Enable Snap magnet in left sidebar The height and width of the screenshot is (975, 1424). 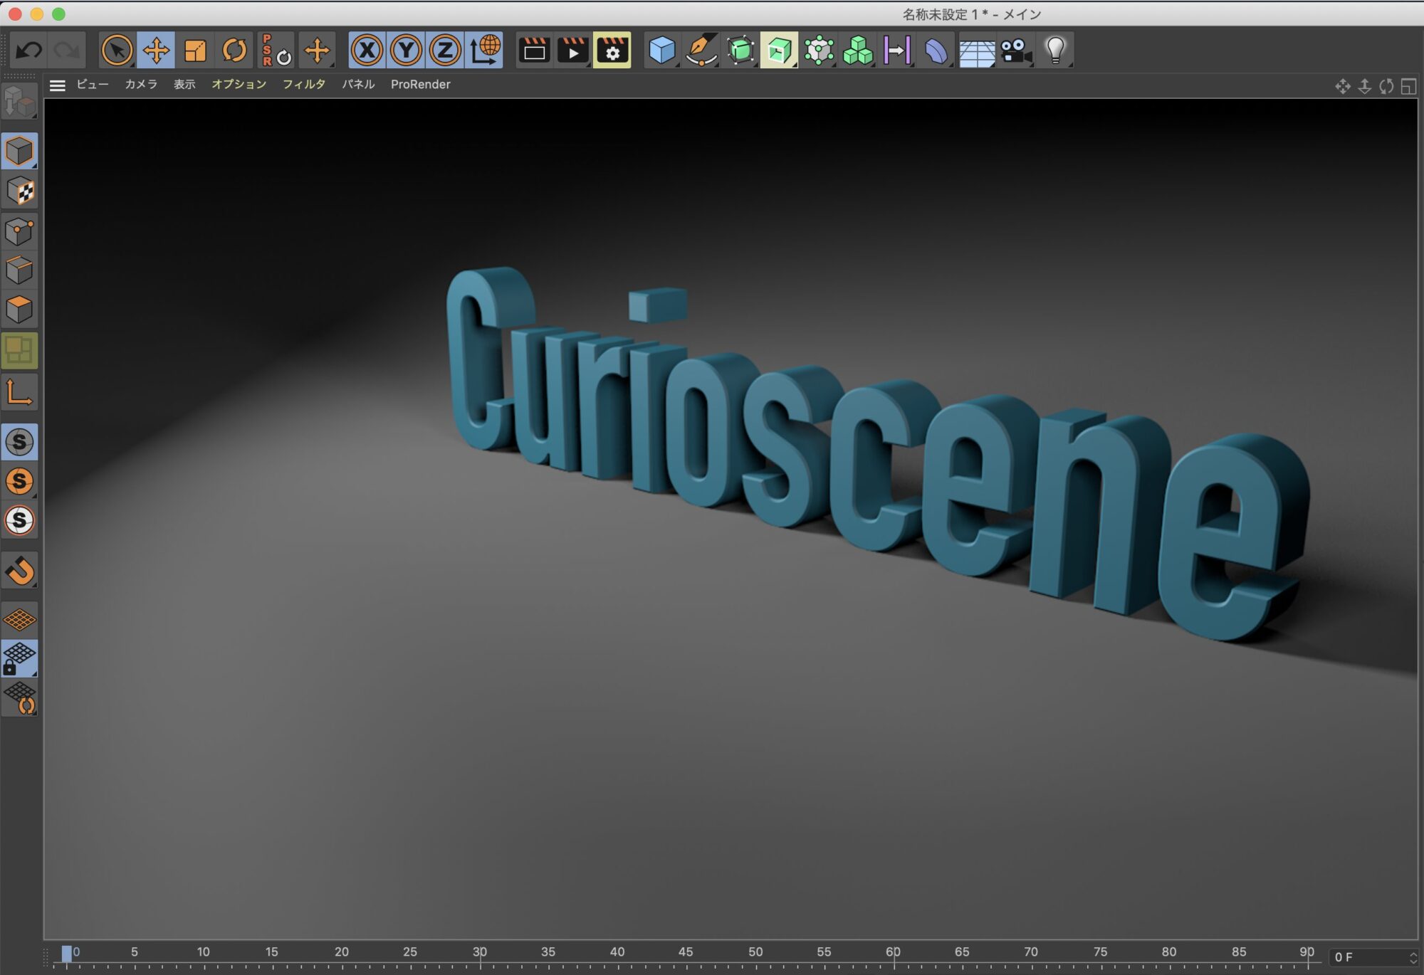(x=20, y=570)
